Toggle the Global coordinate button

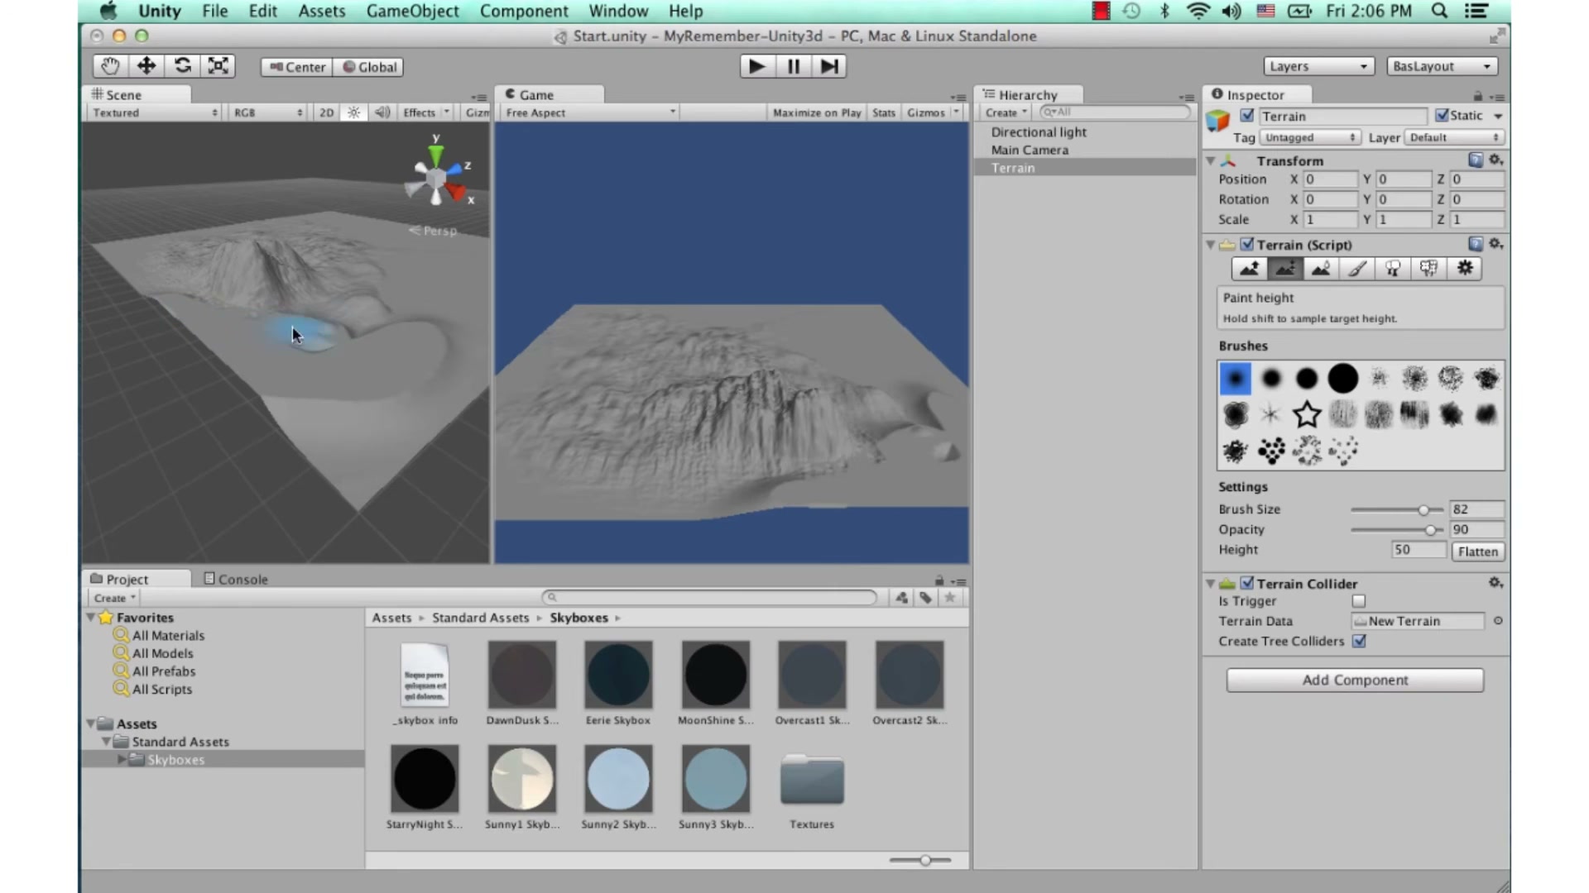369,67
